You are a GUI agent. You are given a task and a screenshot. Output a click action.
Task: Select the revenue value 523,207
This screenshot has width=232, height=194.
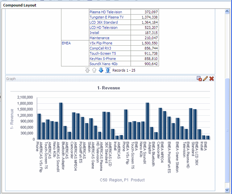pos(151,27)
